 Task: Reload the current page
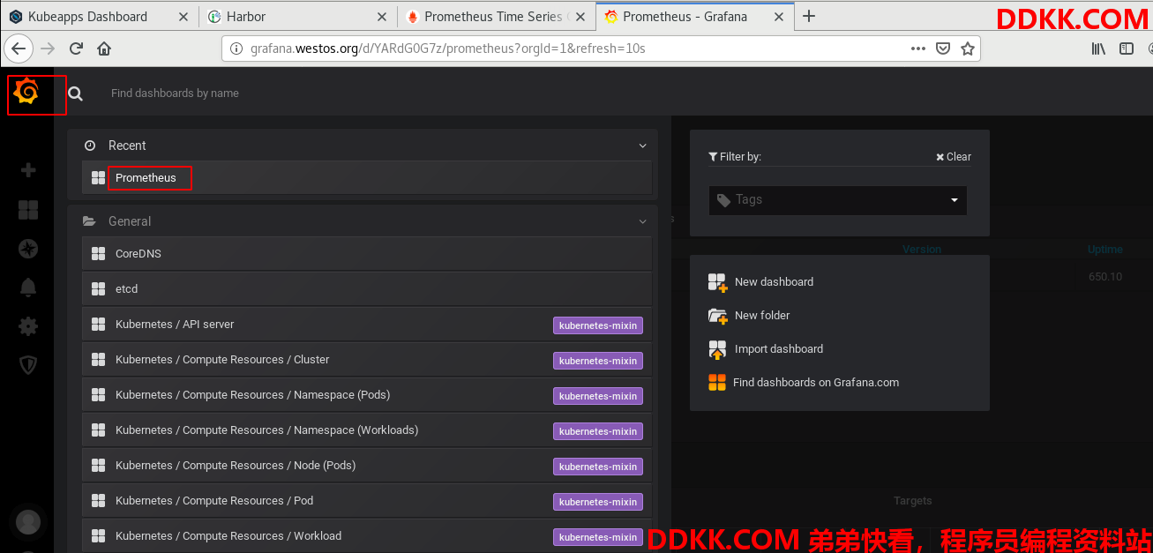point(76,49)
